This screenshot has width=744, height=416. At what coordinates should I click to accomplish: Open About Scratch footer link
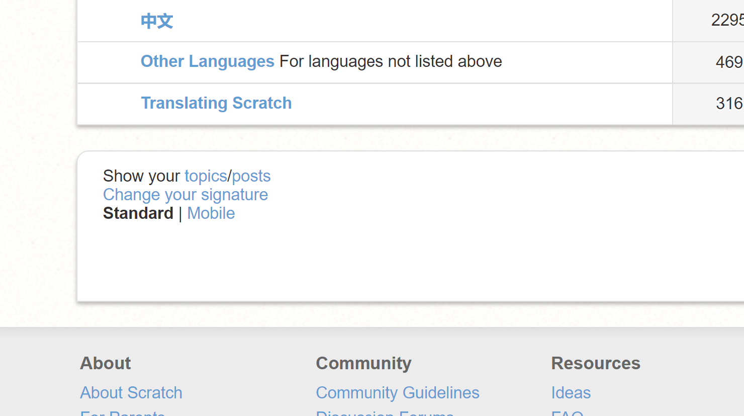pyautogui.click(x=131, y=392)
